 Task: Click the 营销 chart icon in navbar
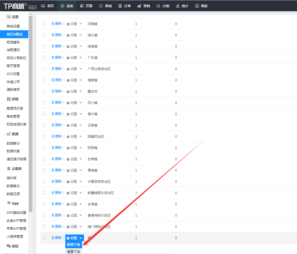click(x=139, y=6)
